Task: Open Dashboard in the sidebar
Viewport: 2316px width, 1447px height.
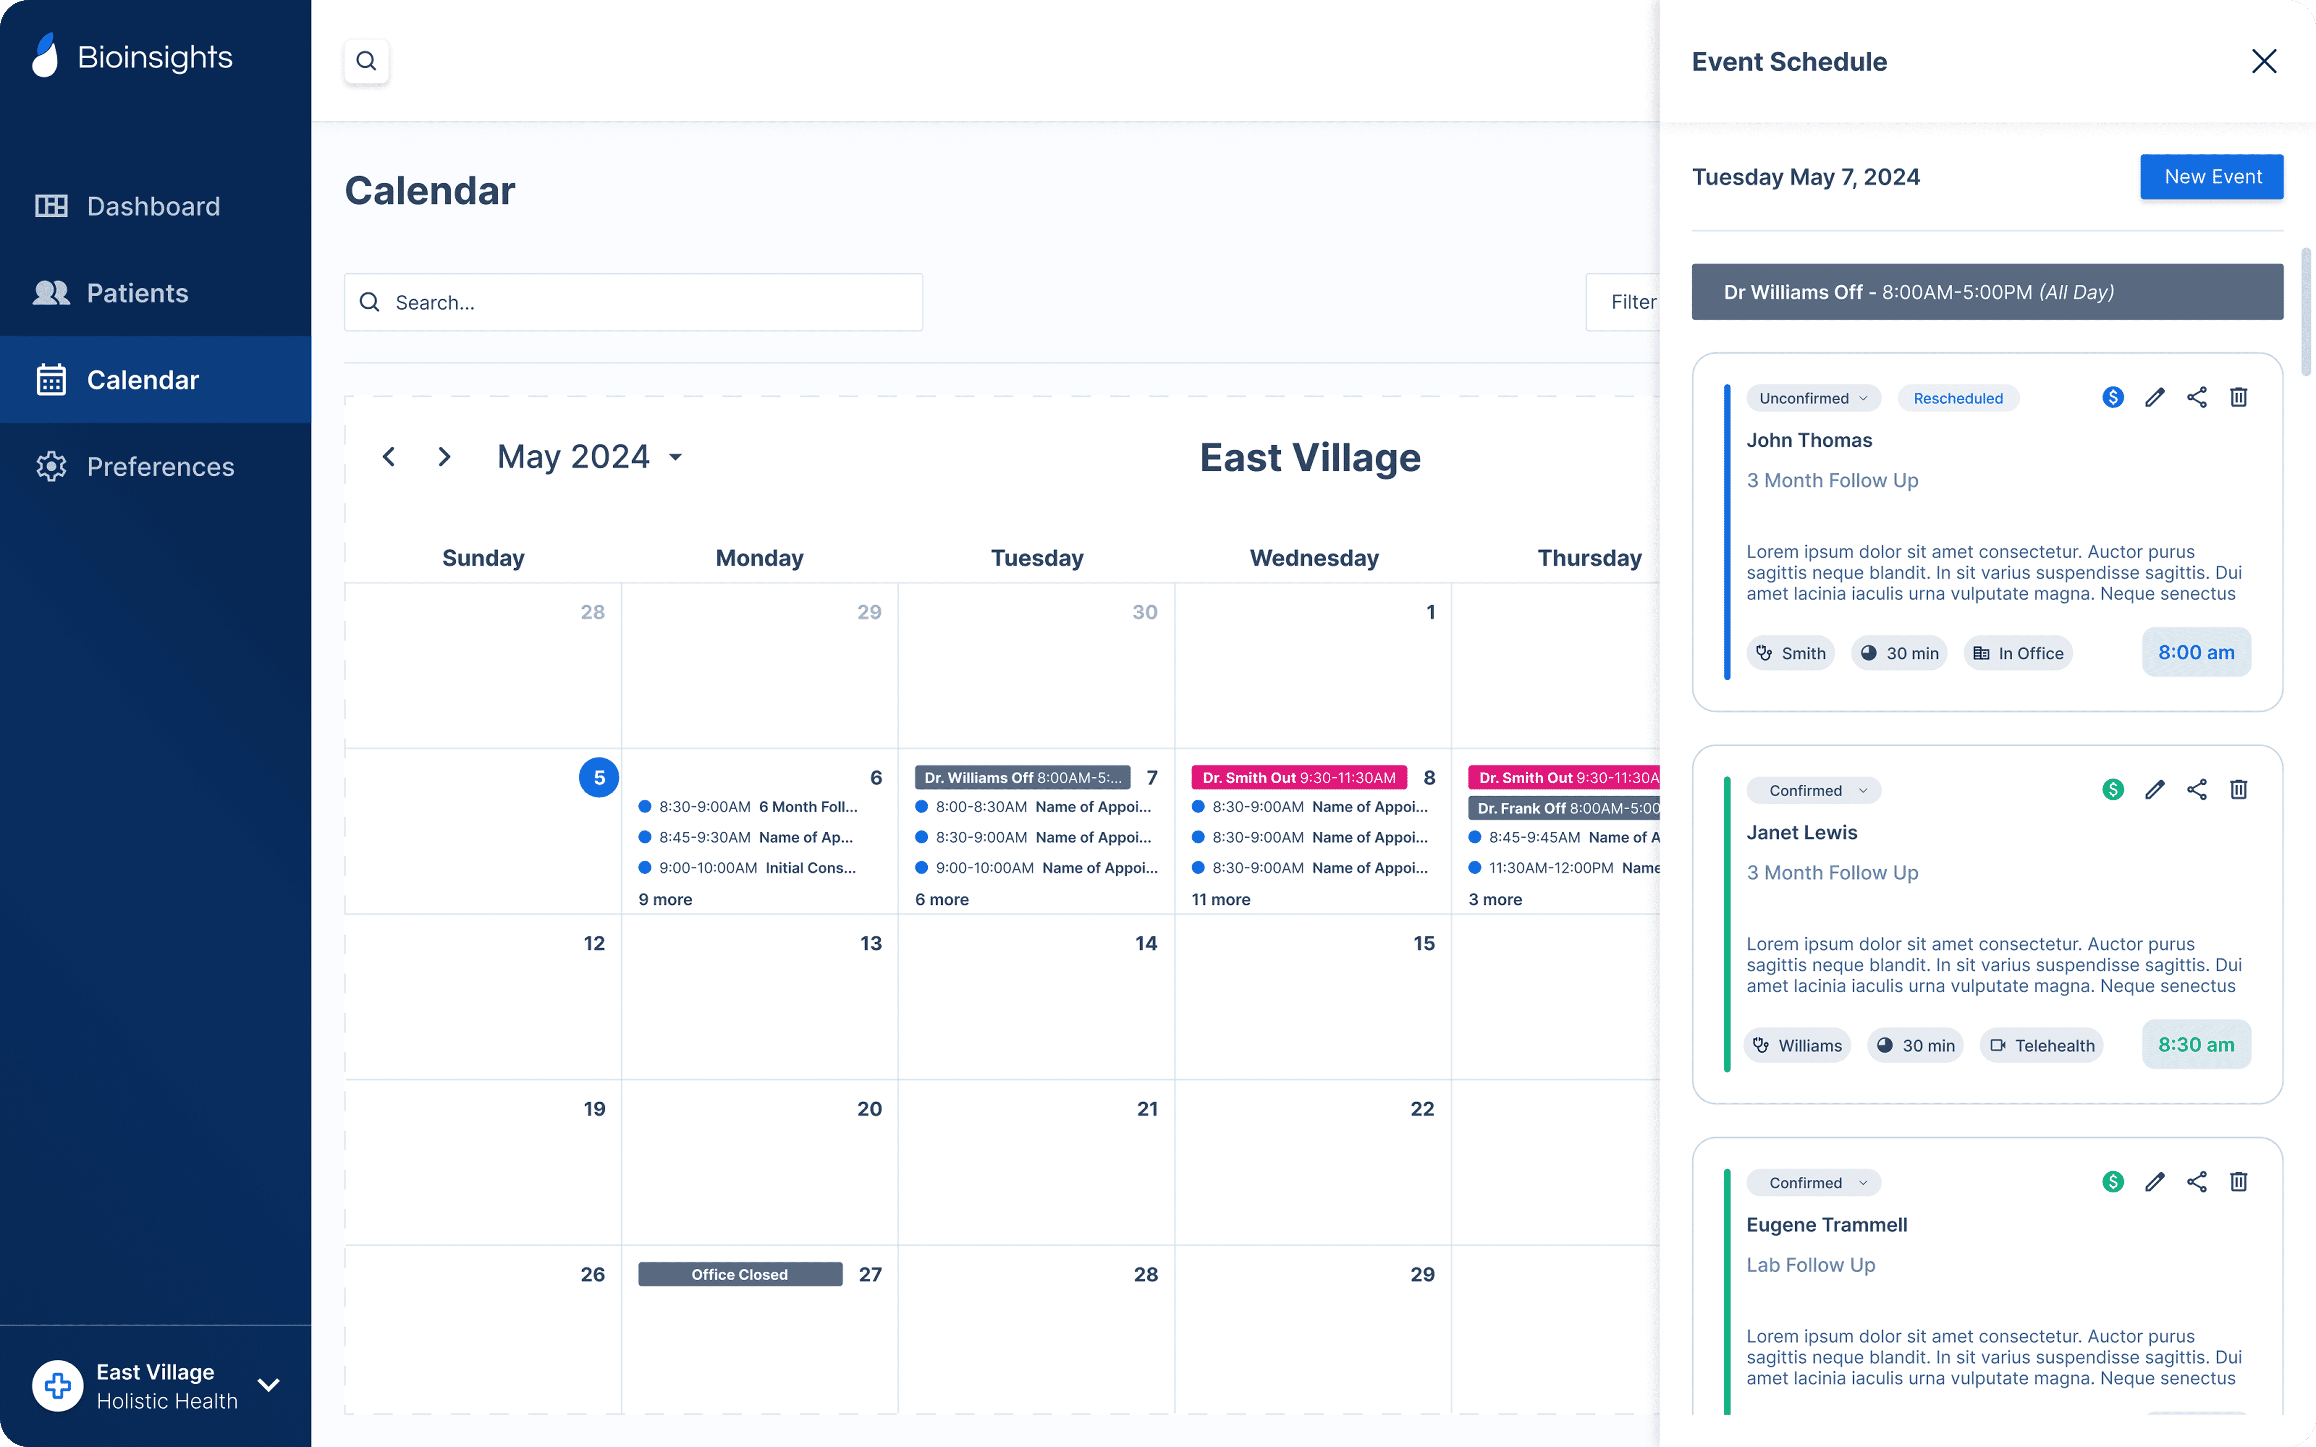Action: pos(155,206)
